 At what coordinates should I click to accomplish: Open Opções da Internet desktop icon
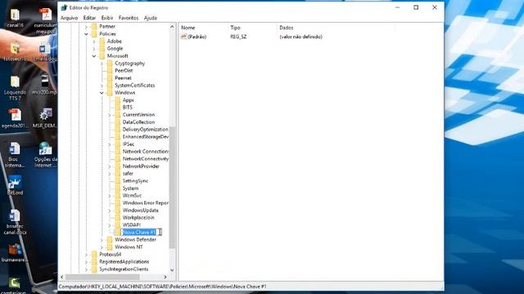(x=46, y=154)
